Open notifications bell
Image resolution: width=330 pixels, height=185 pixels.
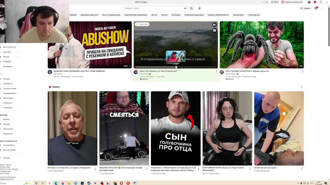316,8
